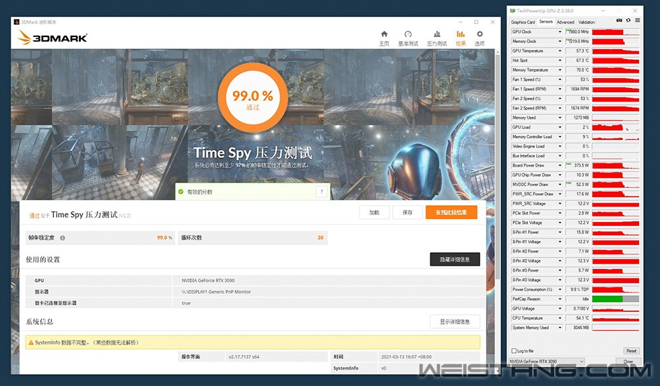660x386 pixels.
Task: Click the help question mark next to 有效的分数
Action: click(x=322, y=192)
